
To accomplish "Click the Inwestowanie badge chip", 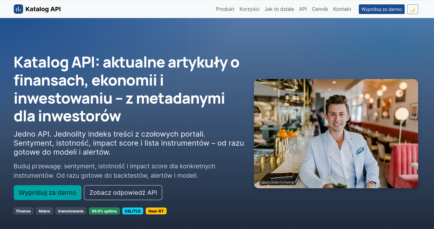I will pyautogui.click(x=71, y=211).
